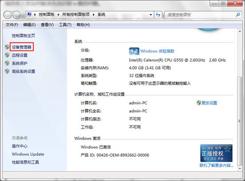Screen dimensions: 245x181
Task: Open 性能信息和工具 link
Action: point(25,162)
